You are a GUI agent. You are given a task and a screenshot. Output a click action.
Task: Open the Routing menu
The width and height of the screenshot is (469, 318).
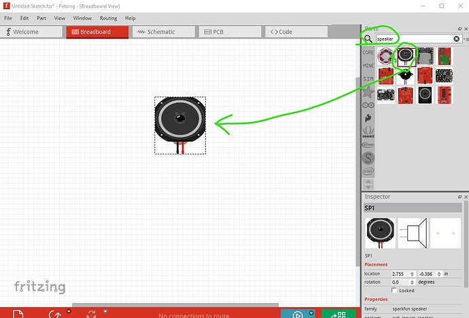[108, 18]
